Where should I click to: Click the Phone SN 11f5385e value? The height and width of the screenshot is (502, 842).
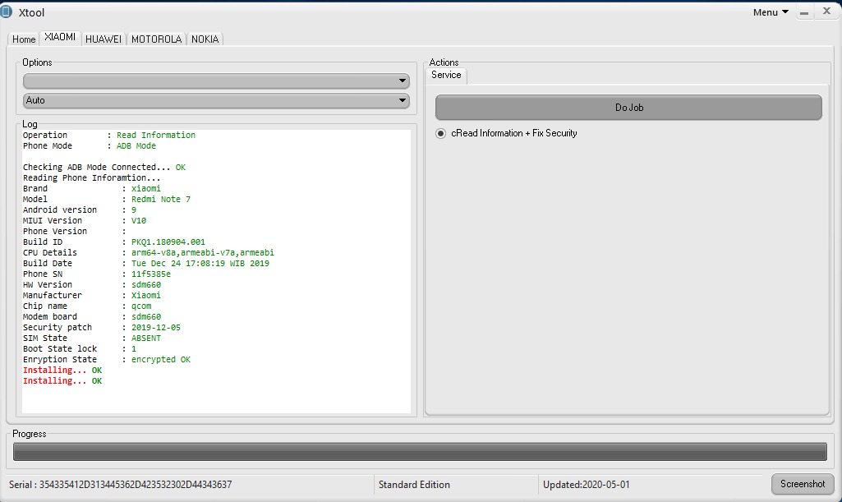[x=151, y=274]
